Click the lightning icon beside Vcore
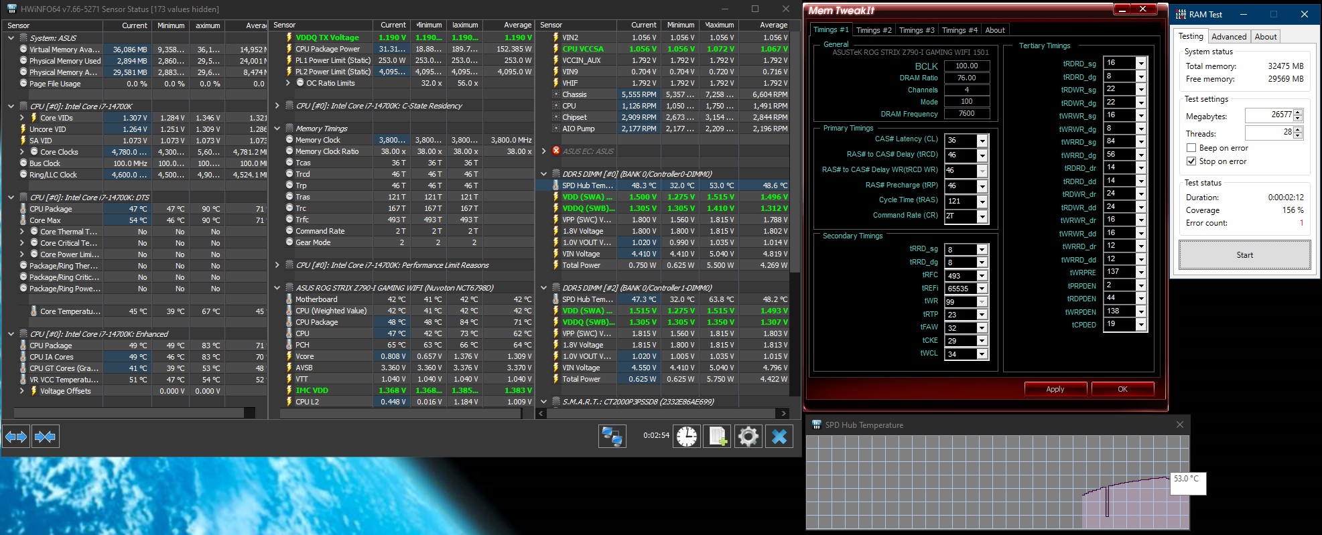The width and height of the screenshot is (1322, 535). [x=289, y=356]
